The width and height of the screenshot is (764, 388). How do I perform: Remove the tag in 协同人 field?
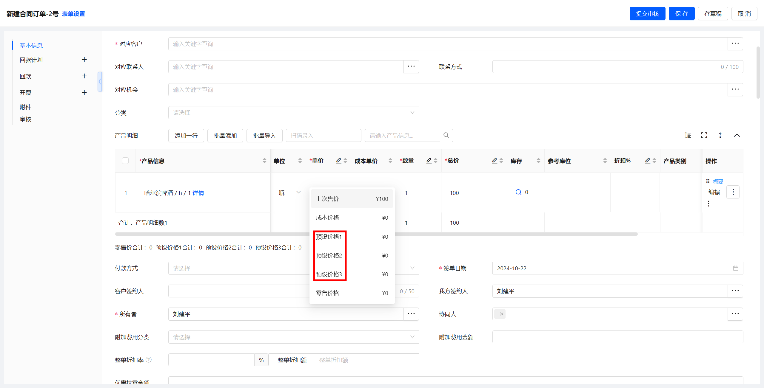[501, 314]
